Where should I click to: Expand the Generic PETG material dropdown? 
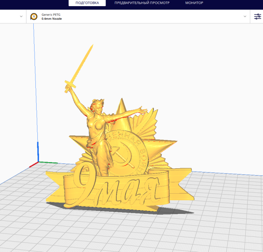245,16
